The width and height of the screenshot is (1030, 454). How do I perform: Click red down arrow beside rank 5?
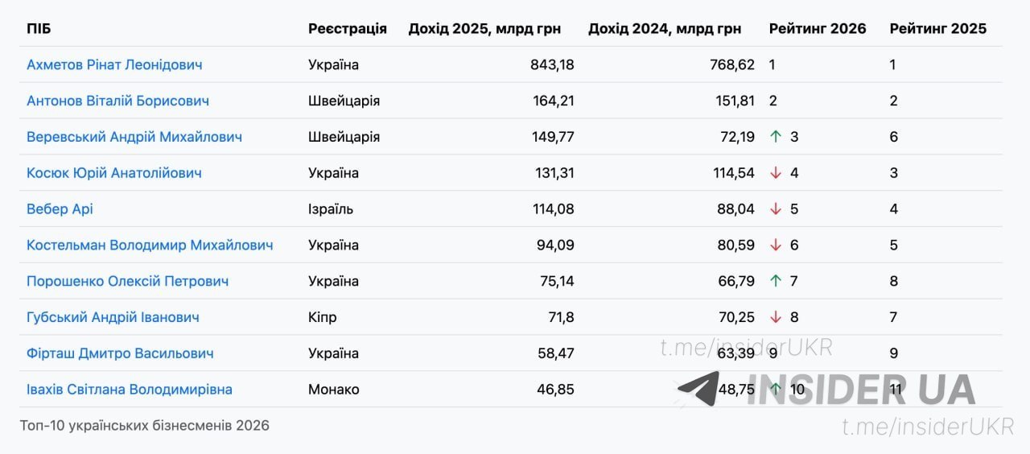click(776, 209)
